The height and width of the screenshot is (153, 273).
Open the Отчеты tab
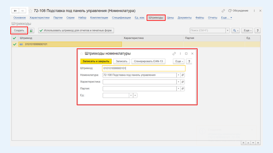coord(213,18)
